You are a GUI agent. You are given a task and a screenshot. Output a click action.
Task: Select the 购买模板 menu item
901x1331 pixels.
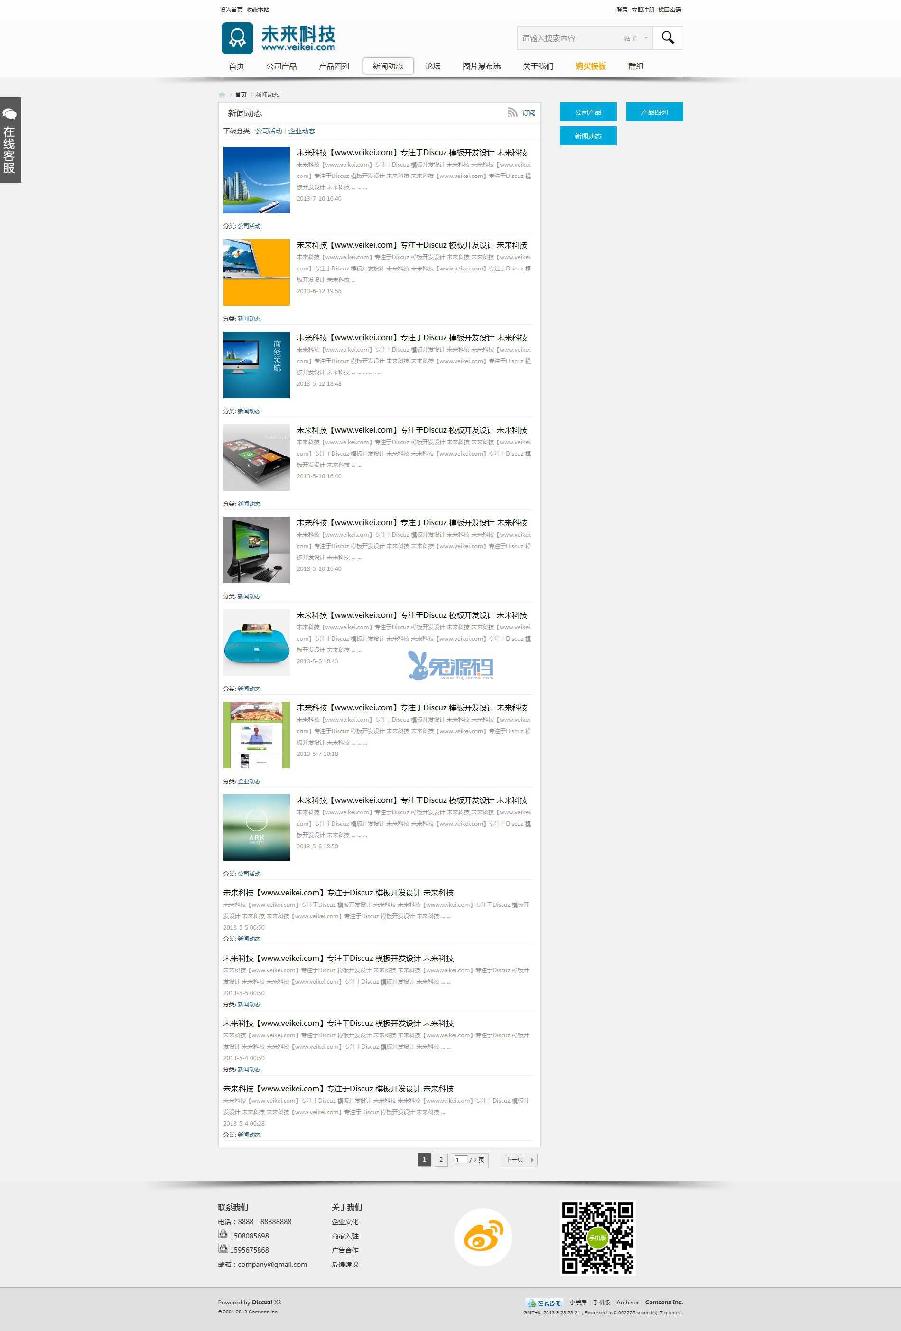pos(591,66)
